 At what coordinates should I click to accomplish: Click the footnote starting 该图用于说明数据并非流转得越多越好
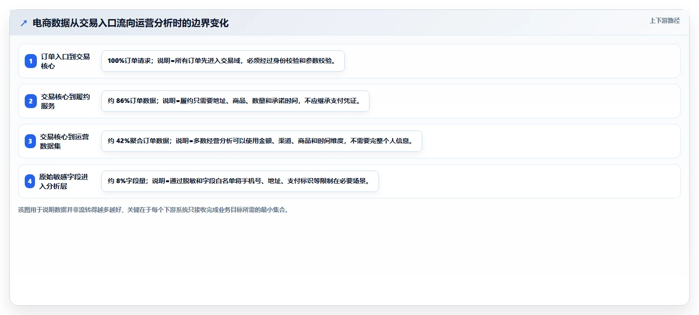[154, 210]
